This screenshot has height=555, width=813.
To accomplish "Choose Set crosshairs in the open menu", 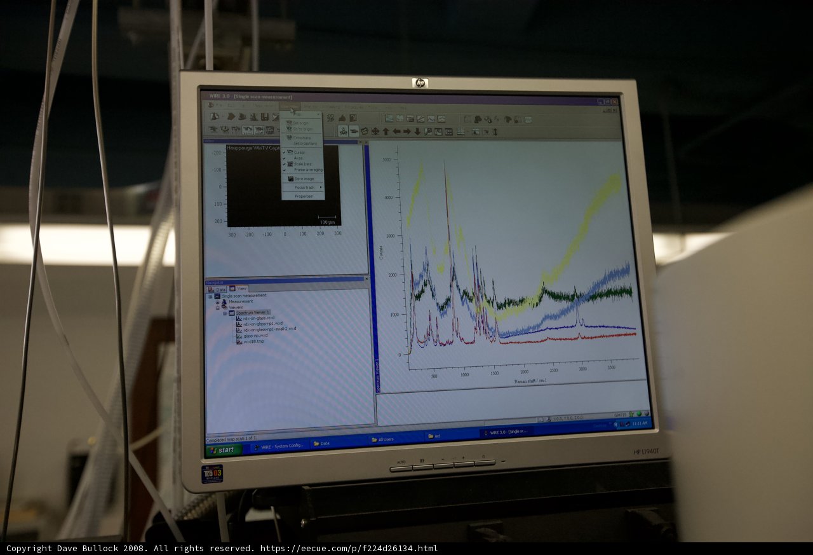I will coord(302,144).
